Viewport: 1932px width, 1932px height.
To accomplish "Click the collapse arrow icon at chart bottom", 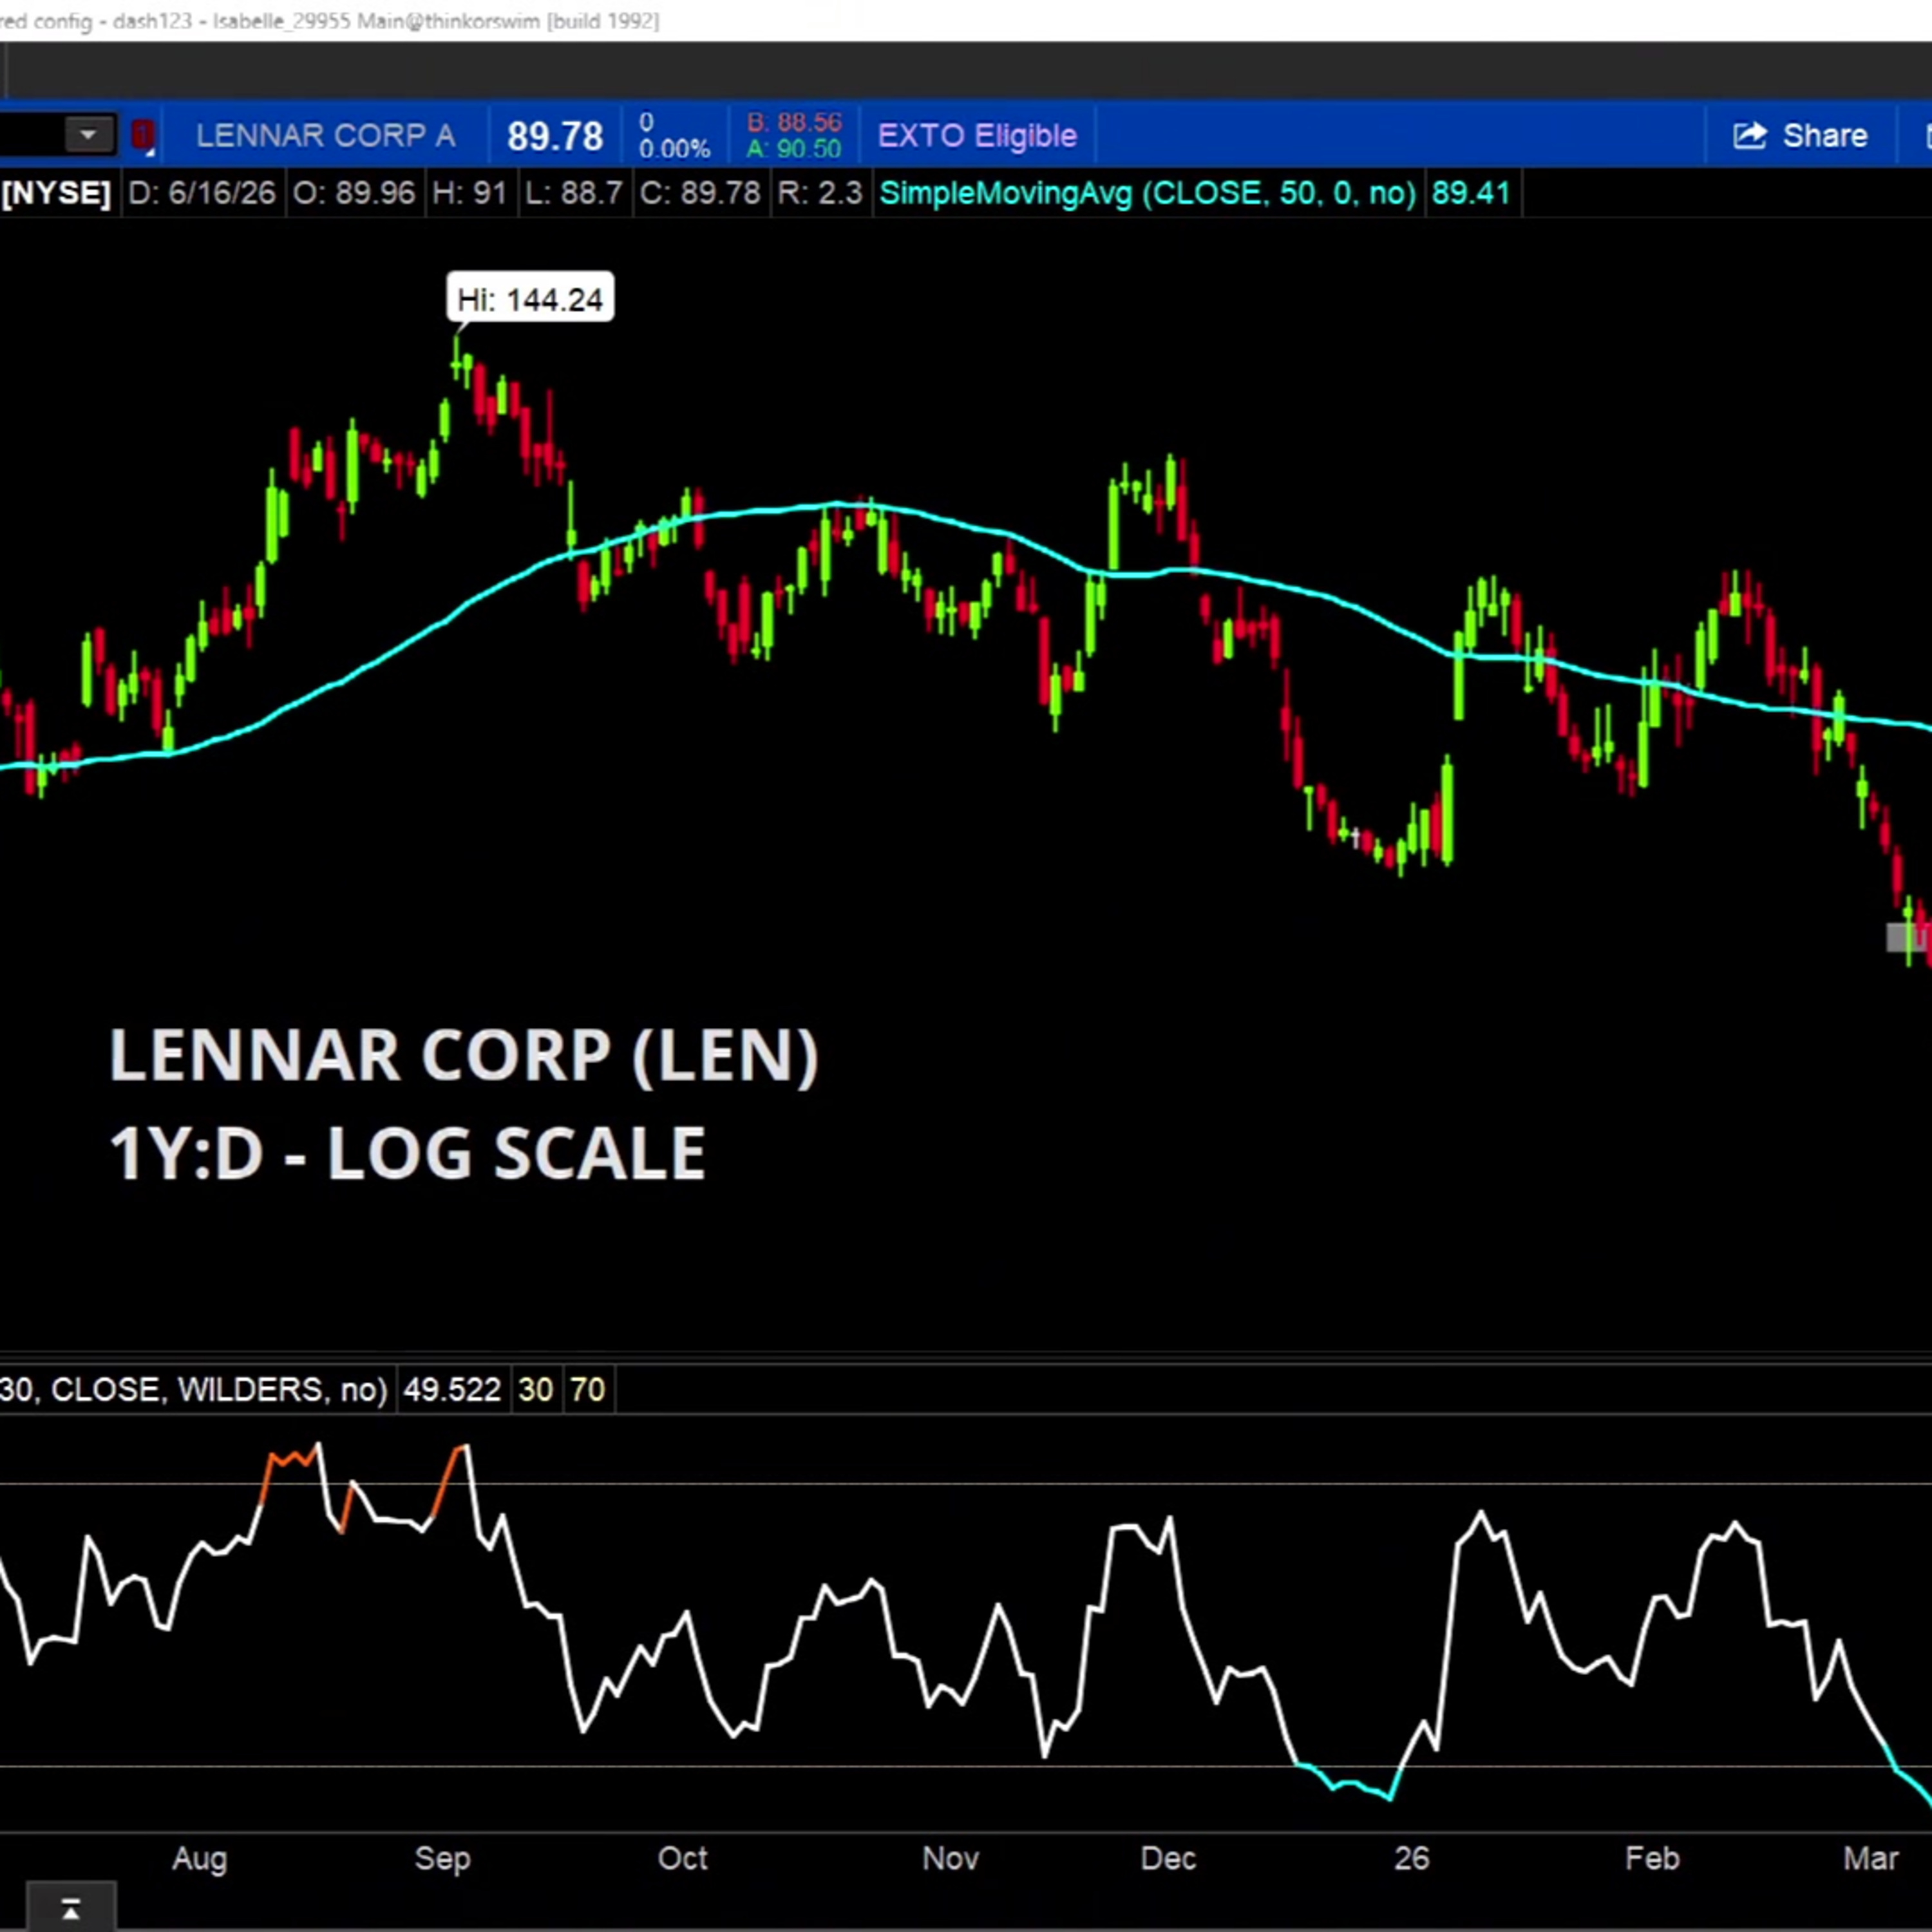I will click(70, 1910).
